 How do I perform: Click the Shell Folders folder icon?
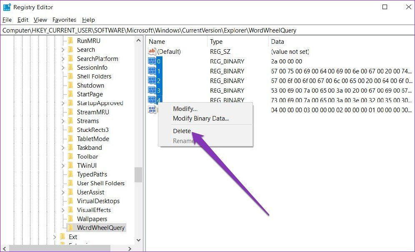pos(70,76)
